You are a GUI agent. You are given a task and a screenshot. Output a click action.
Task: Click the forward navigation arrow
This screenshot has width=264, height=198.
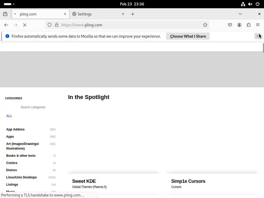point(15,25)
